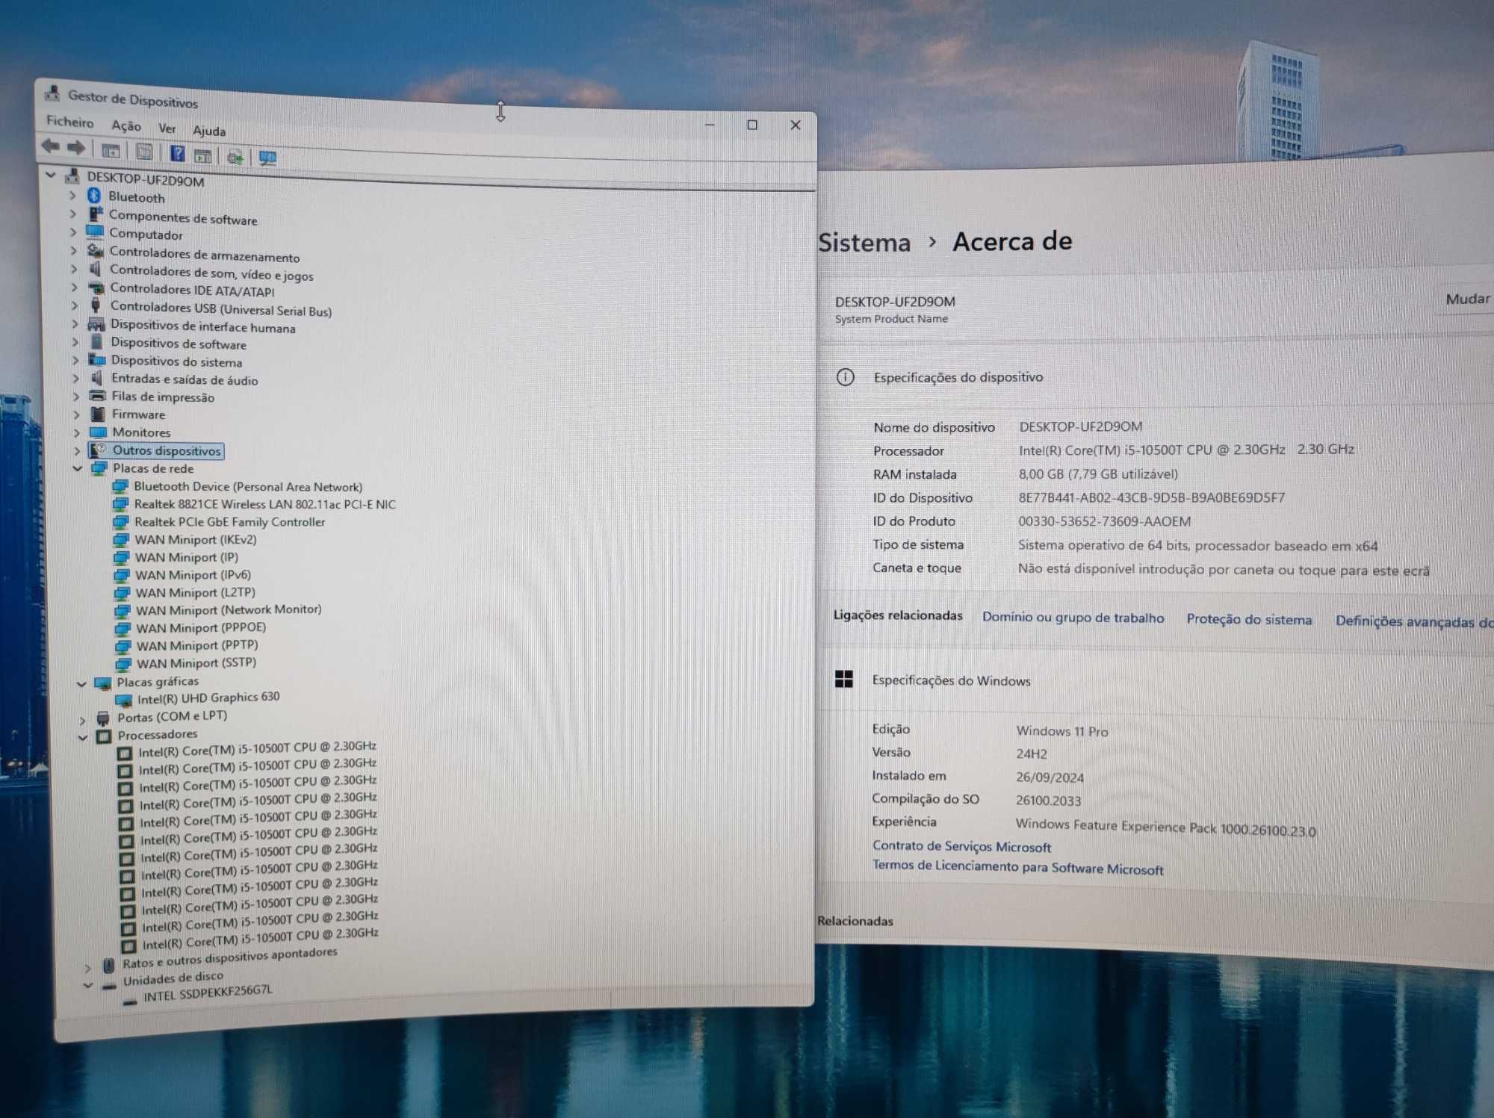
Task: Go back with the toolbar left arrow
Action: pos(51,146)
